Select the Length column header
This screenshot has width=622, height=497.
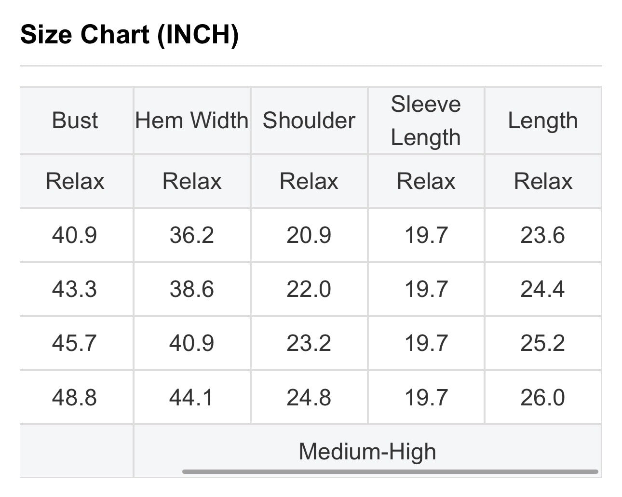coord(543,121)
